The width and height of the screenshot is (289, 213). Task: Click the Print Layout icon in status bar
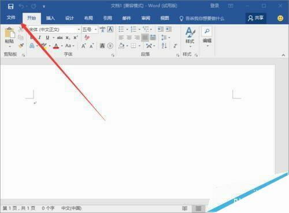[198, 208]
